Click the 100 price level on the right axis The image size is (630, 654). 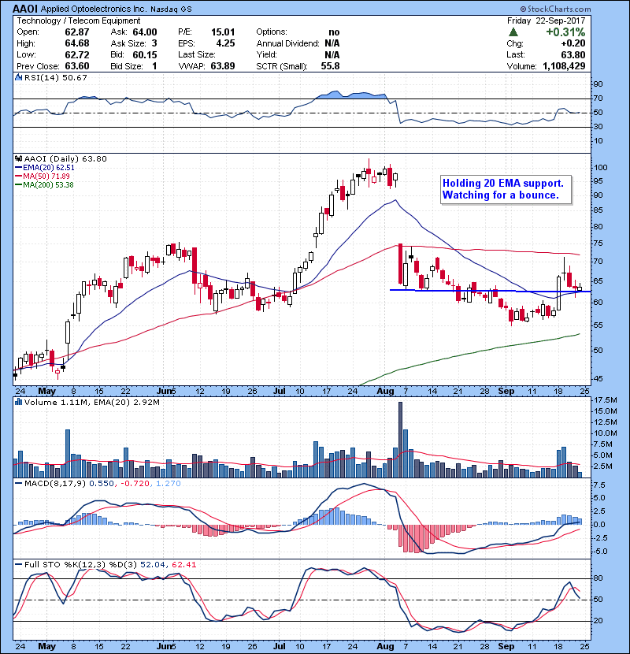[x=601, y=167]
